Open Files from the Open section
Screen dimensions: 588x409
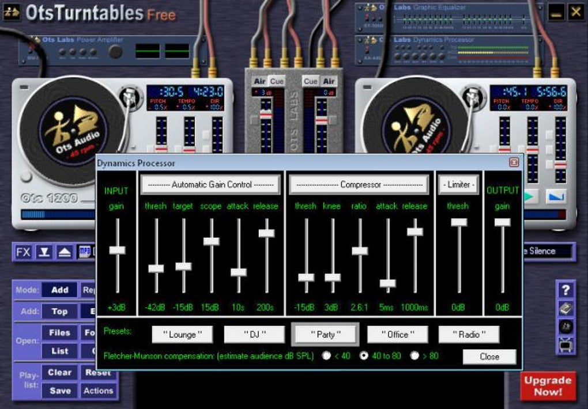[59, 332]
